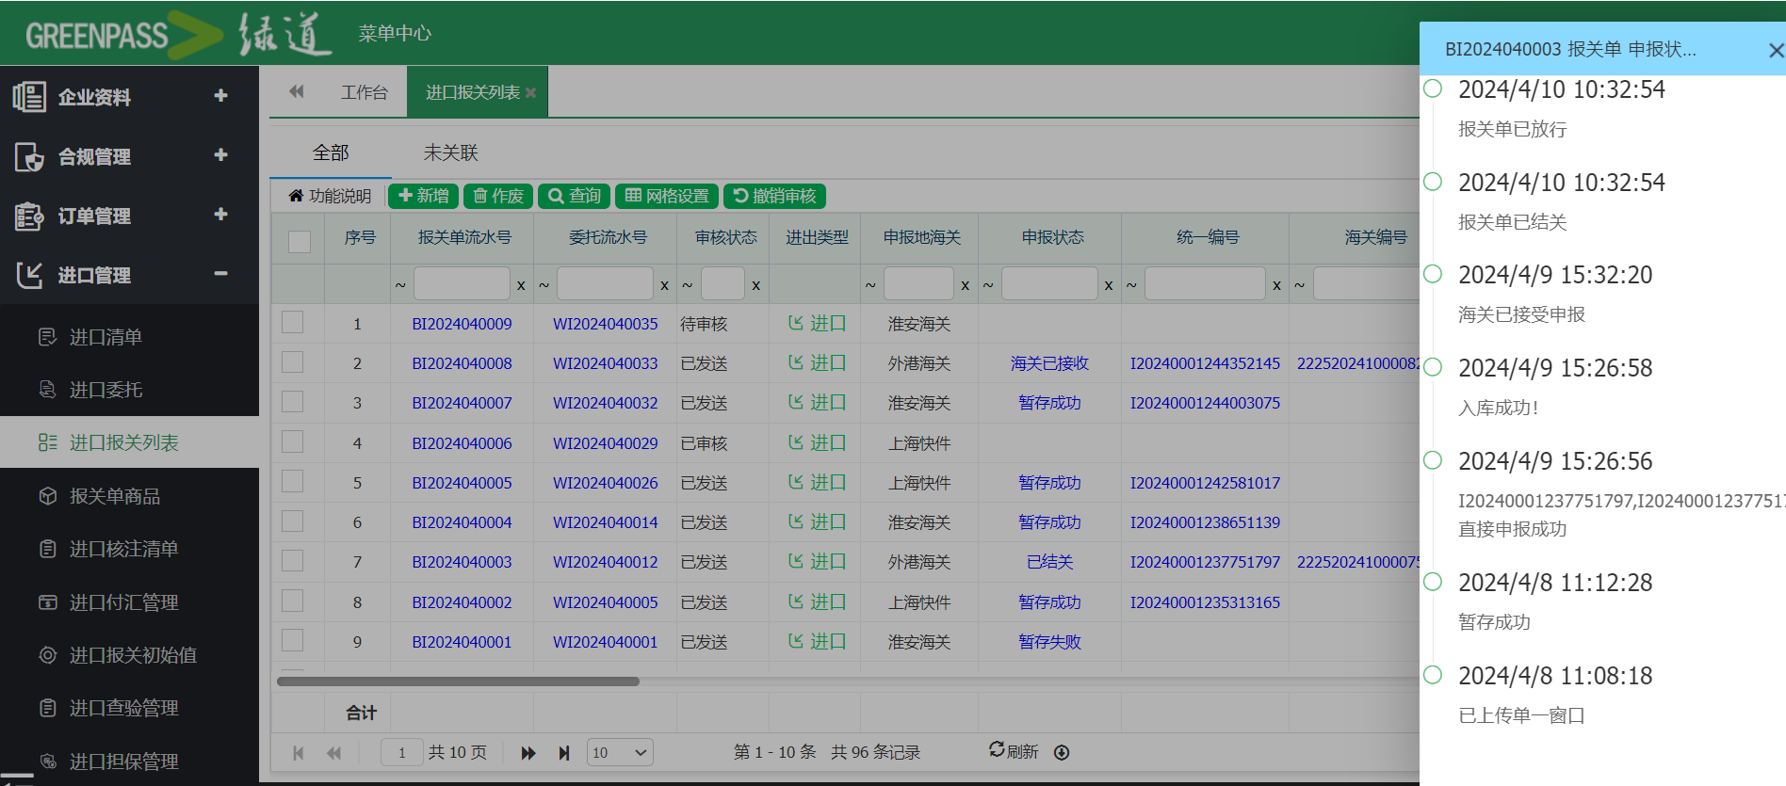Click the 新增 button
The height and width of the screenshot is (786, 1786).
[x=423, y=196]
